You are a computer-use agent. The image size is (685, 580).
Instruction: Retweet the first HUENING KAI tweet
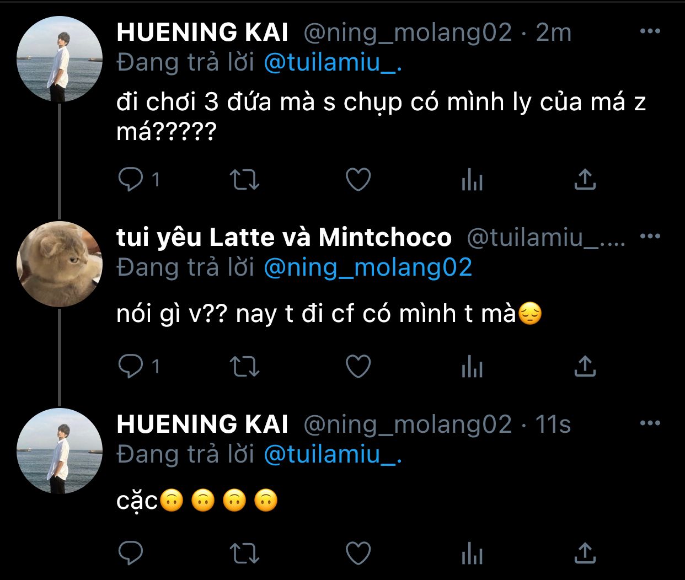(x=244, y=180)
